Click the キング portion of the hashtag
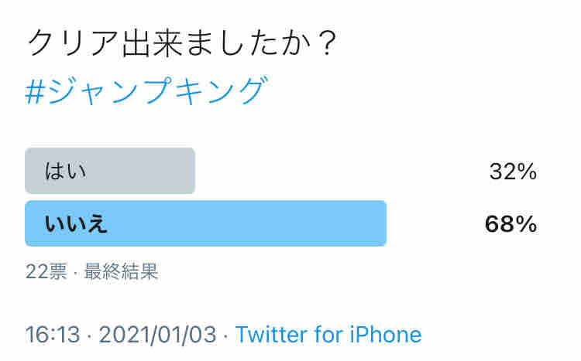The image size is (581, 361). pos(222,90)
